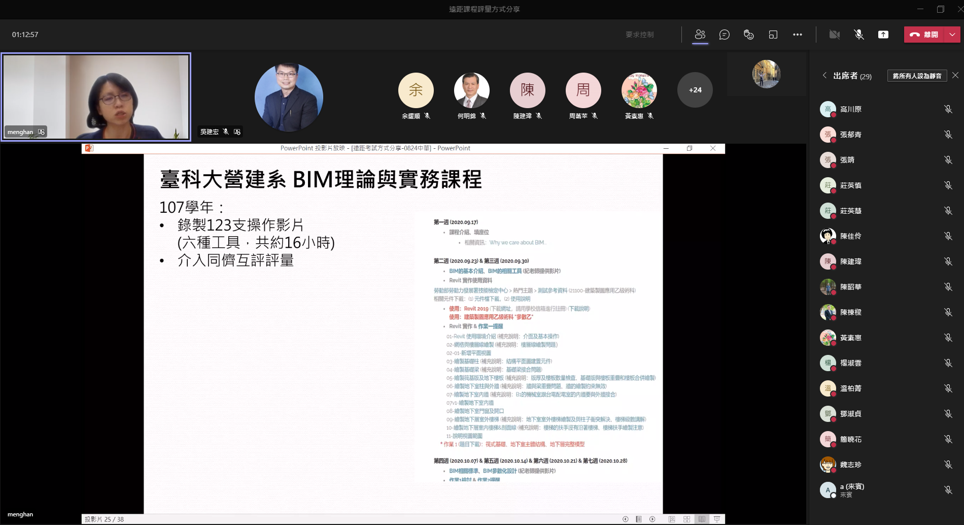Click mic icon in 高川原 row

pyautogui.click(x=948, y=109)
